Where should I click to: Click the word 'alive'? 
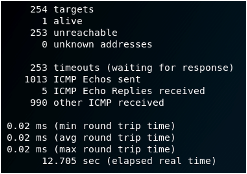click(68, 21)
